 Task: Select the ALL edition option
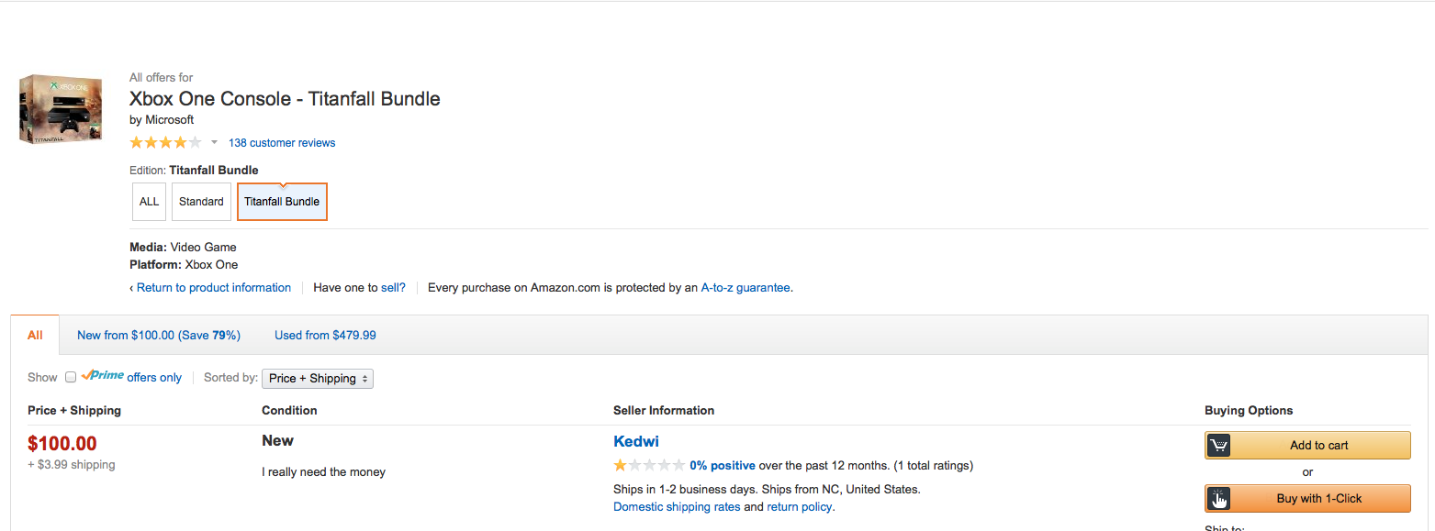pyautogui.click(x=150, y=202)
